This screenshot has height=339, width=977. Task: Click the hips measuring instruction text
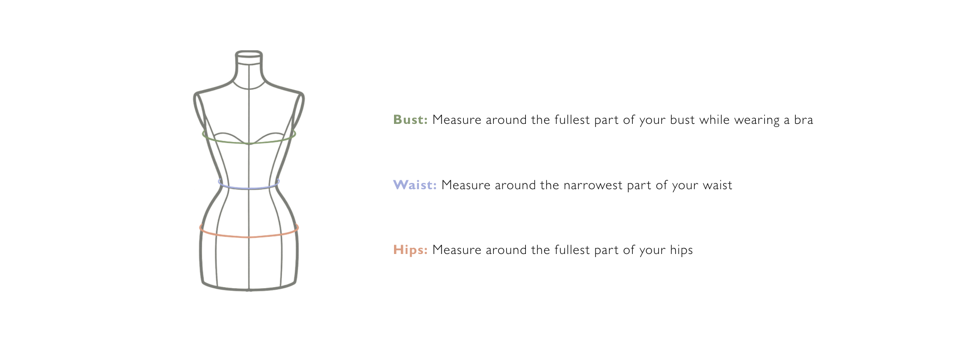(562, 250)
